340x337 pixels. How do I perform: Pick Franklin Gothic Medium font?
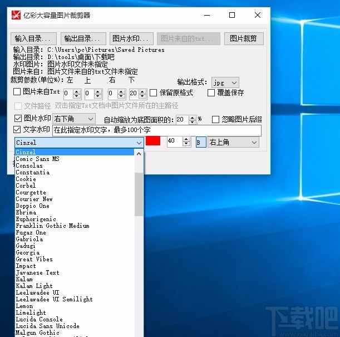coord(75,226)
